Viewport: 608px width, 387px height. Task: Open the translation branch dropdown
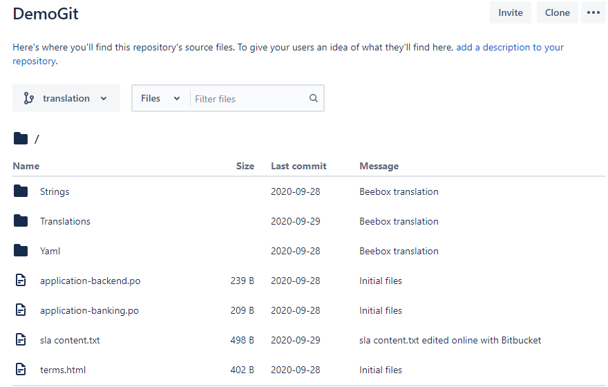click(66, 98)
